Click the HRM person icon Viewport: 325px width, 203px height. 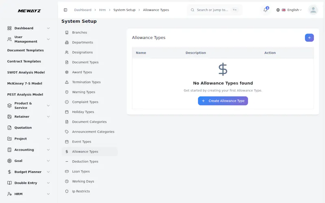pyautogui.click(x=9, y=194)
